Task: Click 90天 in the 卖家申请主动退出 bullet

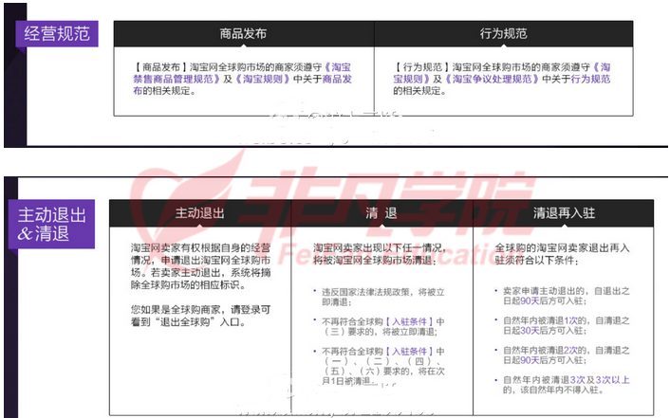Action: click(x=530, y=301)
